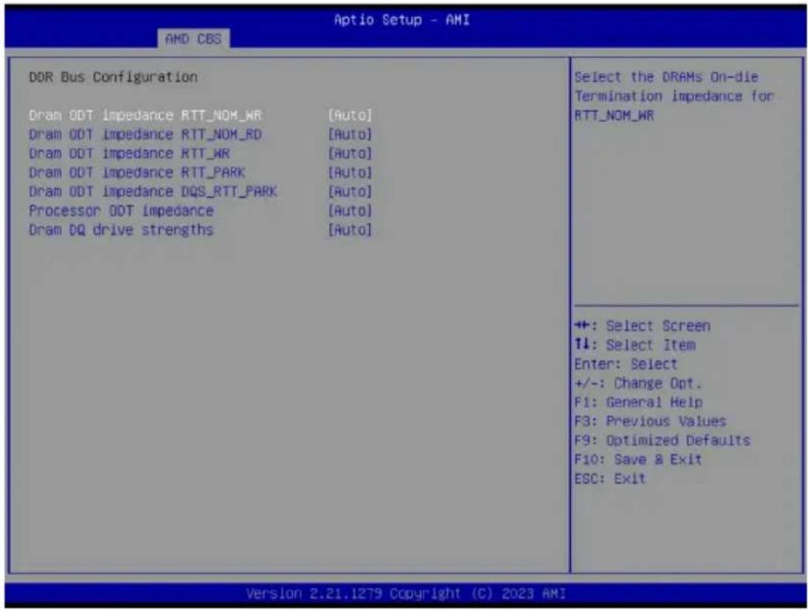Select Dram ODT impedance RTT_WR option
Screen dimensions: 808x610
129,153
